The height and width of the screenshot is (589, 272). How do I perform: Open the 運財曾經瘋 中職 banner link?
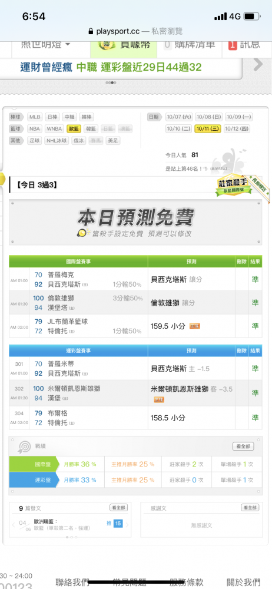coord(111,67)
